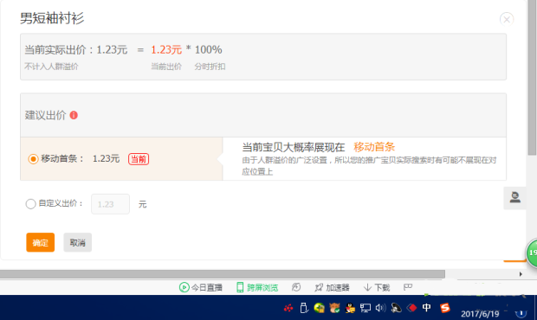Click the red 当前 tag badge
537x320 pixels.
coord(139,159)
